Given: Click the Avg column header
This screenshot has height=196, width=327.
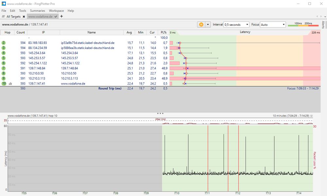Looking at the screenshot, I should click(x=130, y=32).
